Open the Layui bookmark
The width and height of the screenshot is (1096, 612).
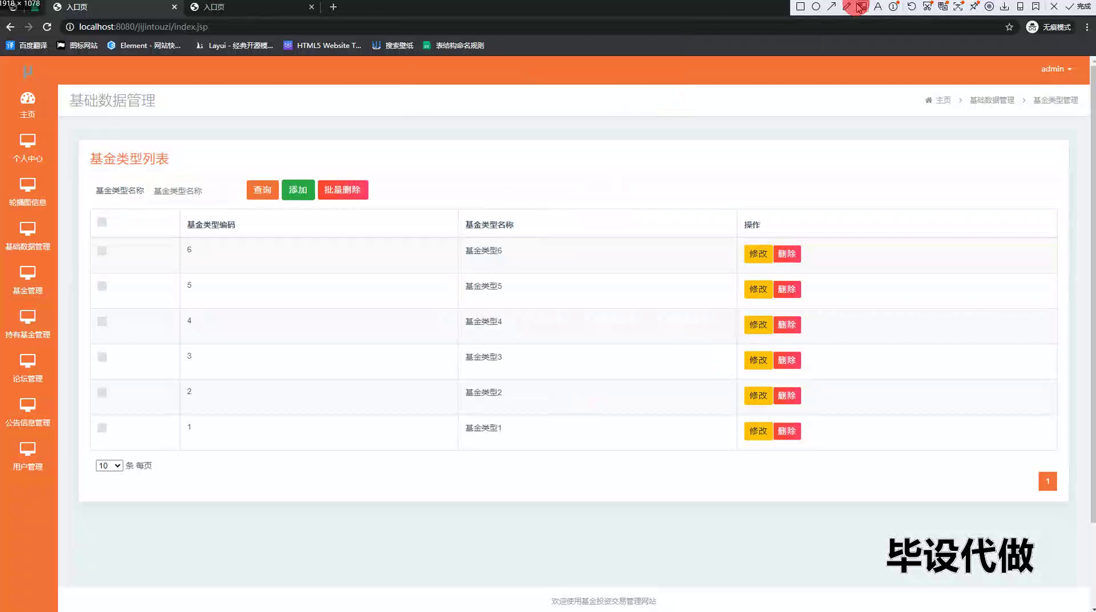[234, 46]
